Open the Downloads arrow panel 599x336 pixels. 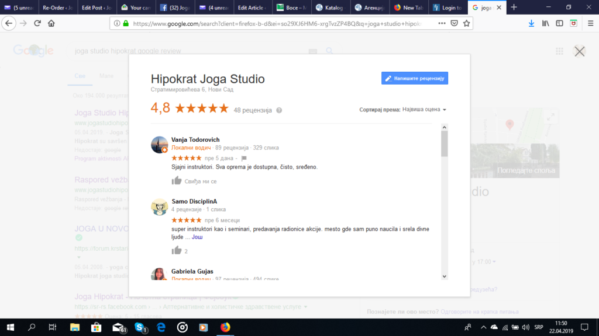(531, 23)
